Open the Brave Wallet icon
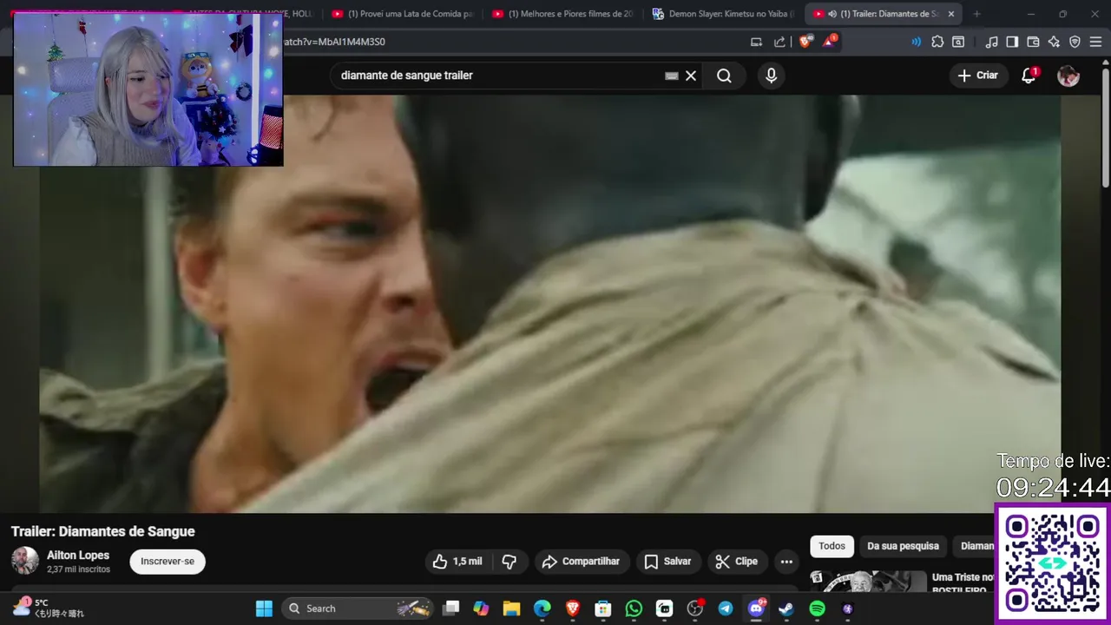The width and height of the screenshot is (1111, 625). tap(1033, 42)
